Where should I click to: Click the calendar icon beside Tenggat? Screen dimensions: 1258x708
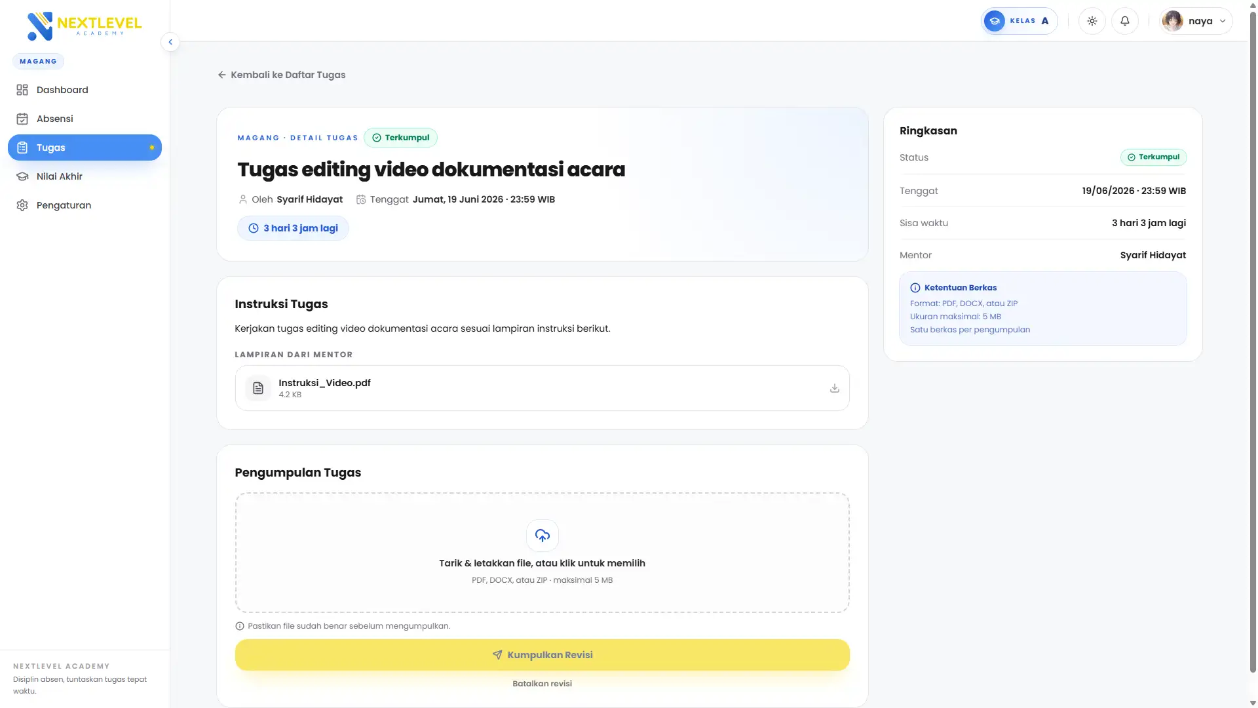click(361, 199)
